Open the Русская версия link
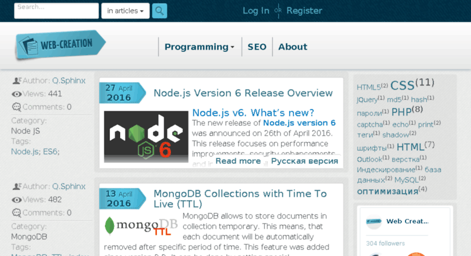Screen dimensions: 471x256 tap(304, 161)
